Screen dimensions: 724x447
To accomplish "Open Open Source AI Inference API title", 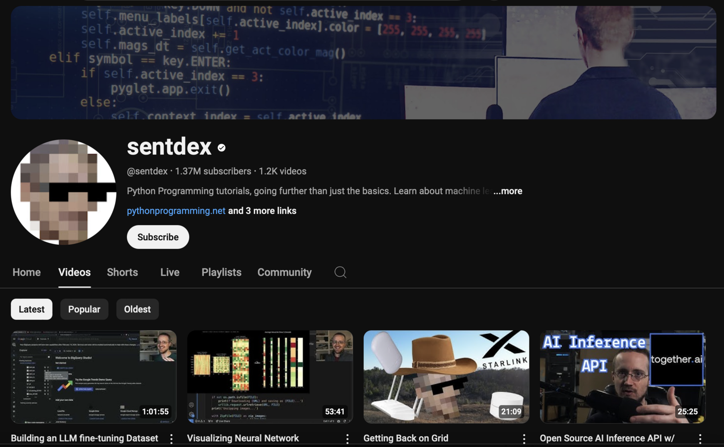I will 607,438.
